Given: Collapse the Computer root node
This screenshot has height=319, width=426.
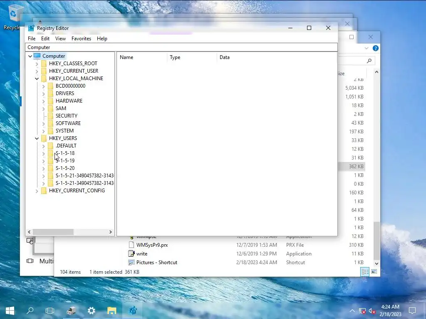Looking at the screenshot, I should click(30, 56).
